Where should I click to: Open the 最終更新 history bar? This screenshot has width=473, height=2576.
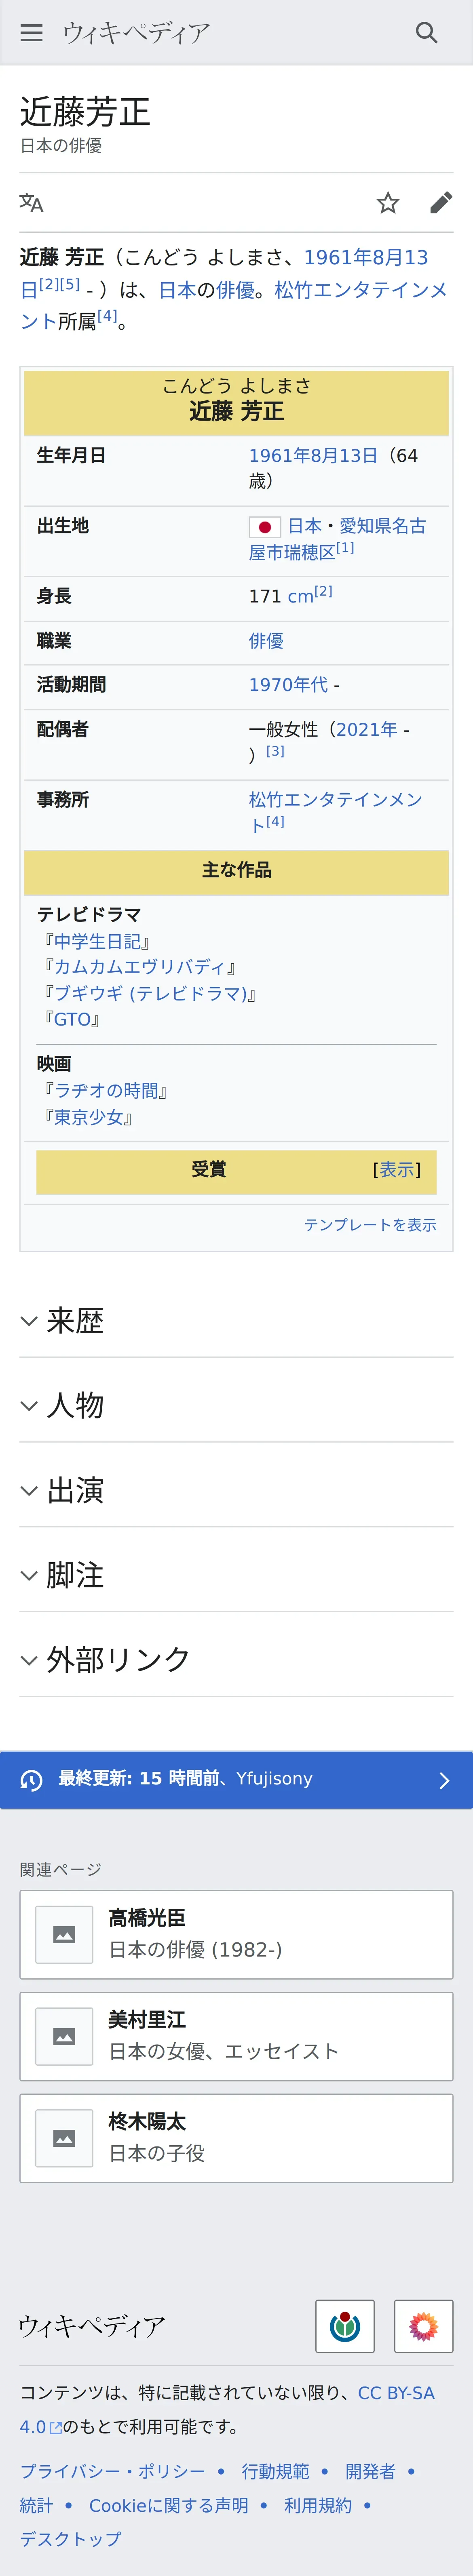coord(236,1779)
